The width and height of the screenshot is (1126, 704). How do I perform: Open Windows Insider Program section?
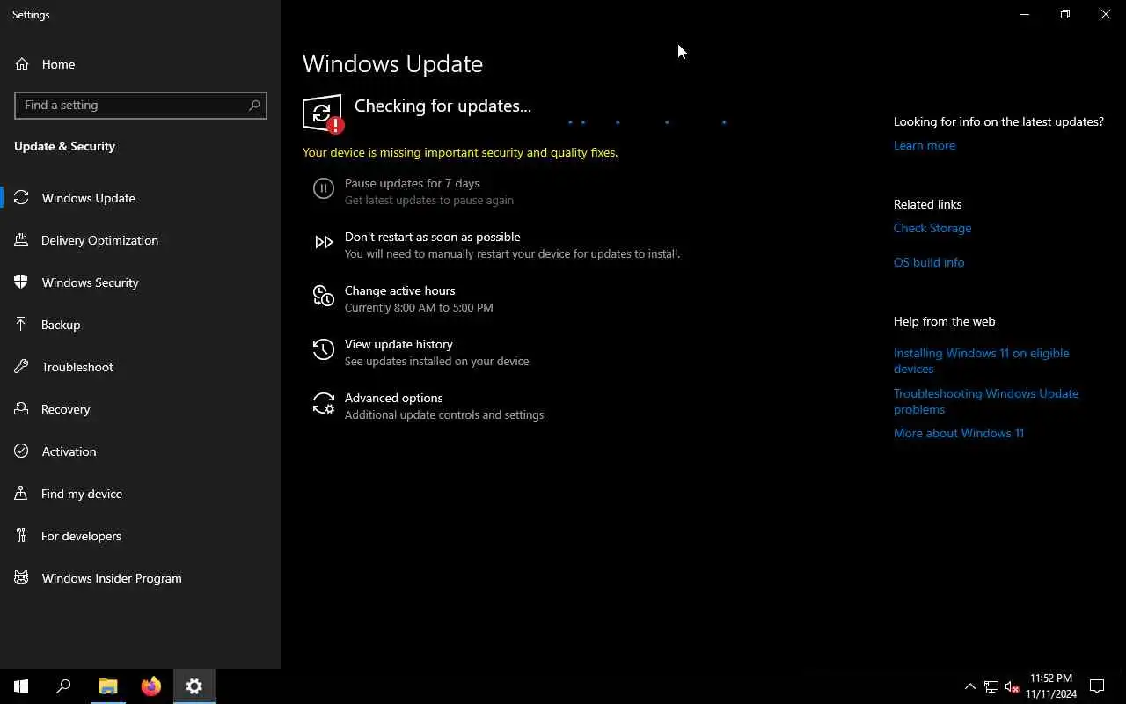tap(141, 578)
